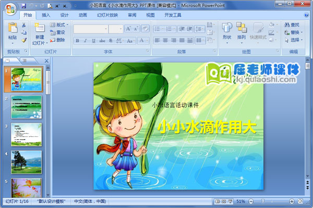The height and width of the screenshot is (208, 313).
Task: Switch to Normal view in status bar
Action: tap(217, 201)
